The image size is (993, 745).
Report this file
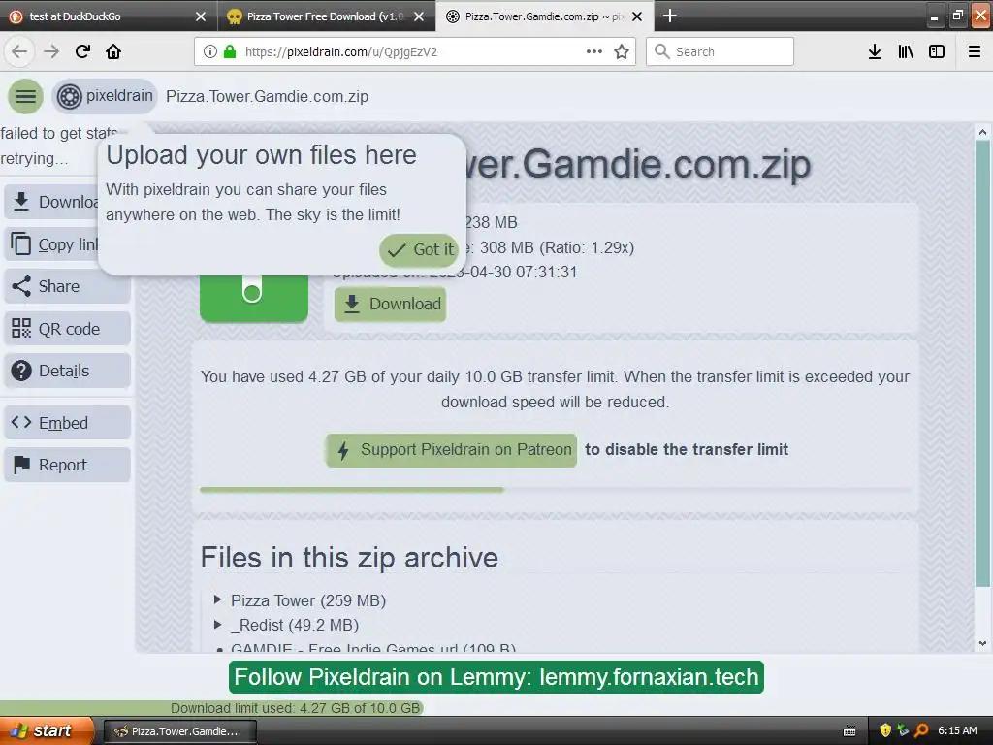point(67,465)
